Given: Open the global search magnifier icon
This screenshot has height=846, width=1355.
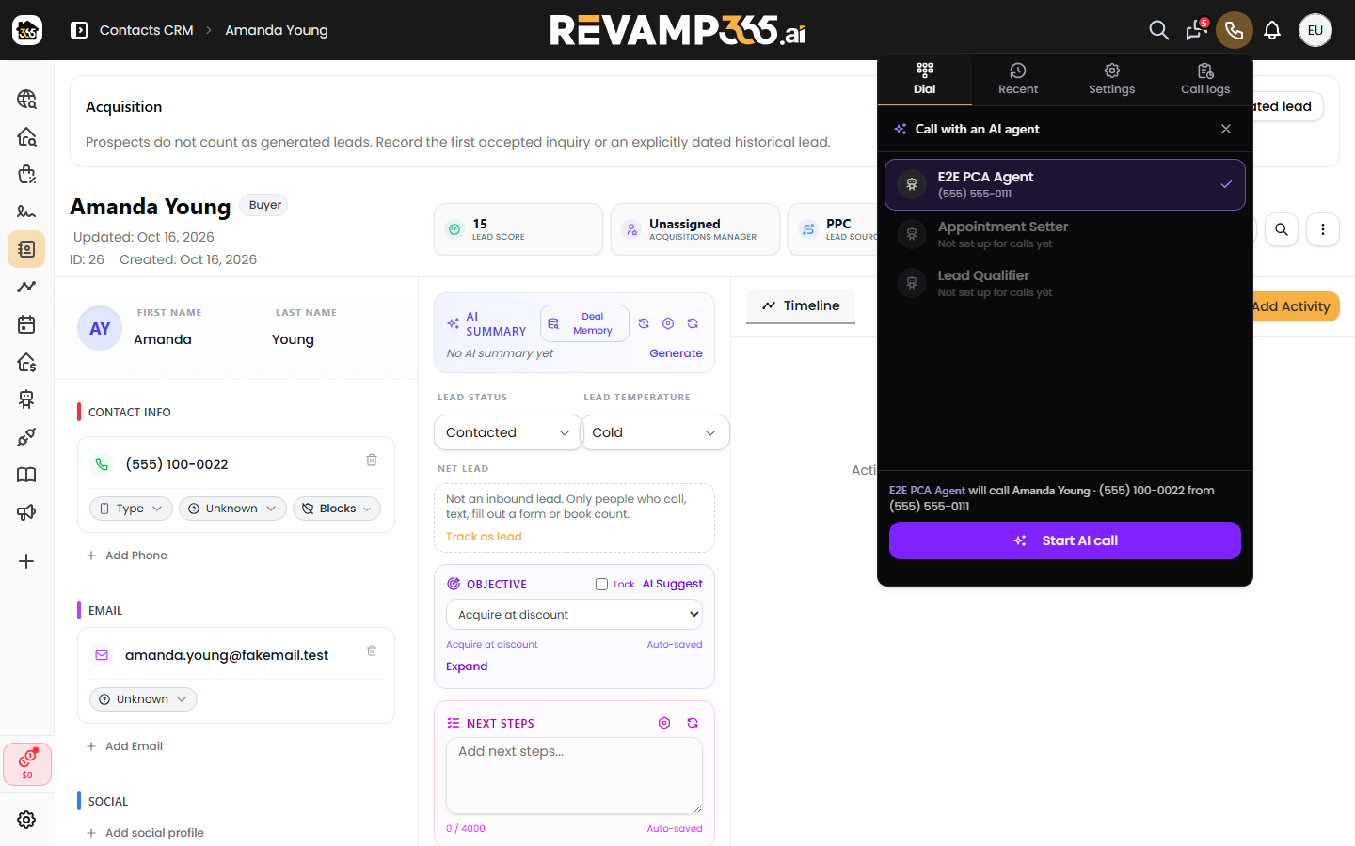Looking at the screenshot, I should point(1159,30).
